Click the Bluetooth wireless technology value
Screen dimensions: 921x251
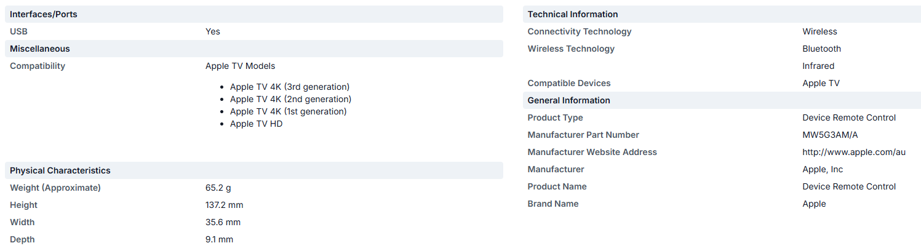(821, 49)
